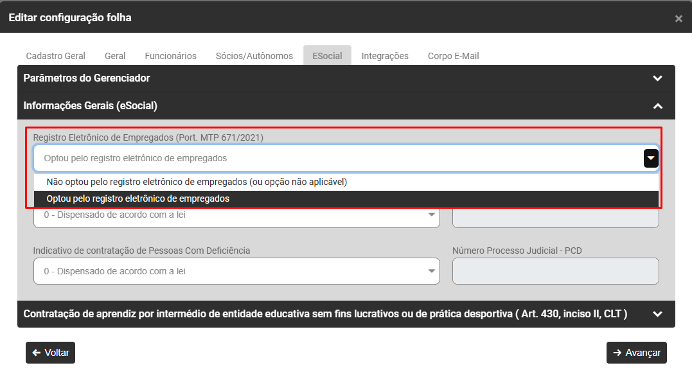Close the Editar configuração folha dialog
Image resolution: width=692 pixels, height=379 pixels.
tap(679, 19)
